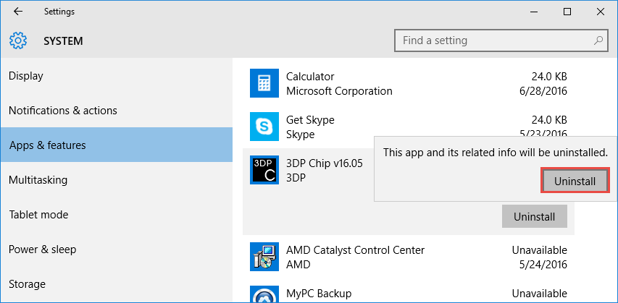This screenshot has height=303, width=618.
Task: Select the Calculator app name
Action: coord(310,77)
